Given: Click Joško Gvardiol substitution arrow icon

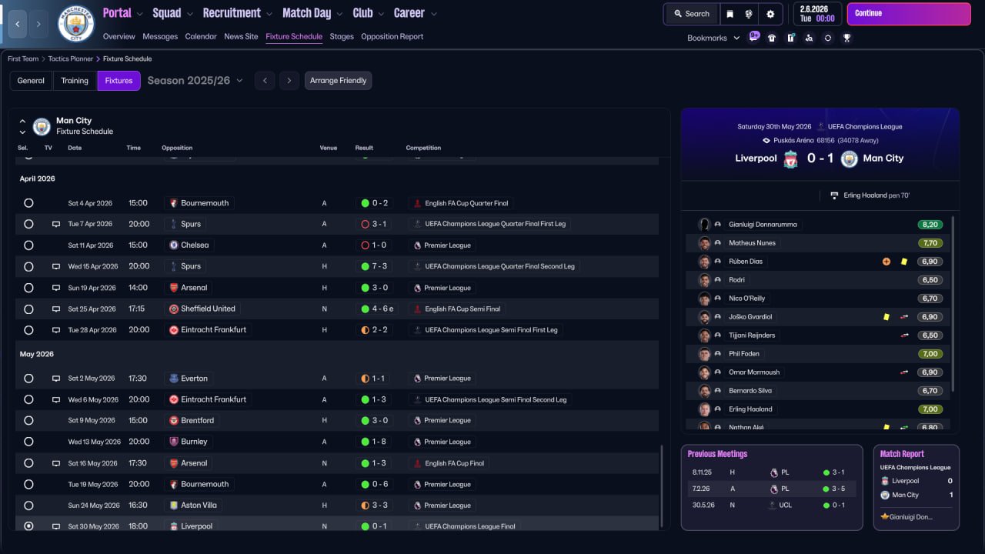Looking at the screenshot, I should (x=904, y=317).
